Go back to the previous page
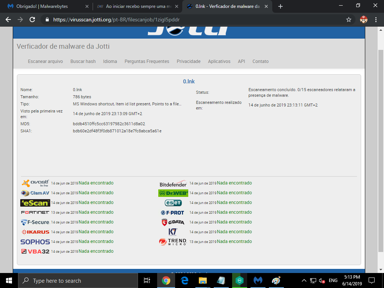The width and height of the screenshot is (384, 288). (x=8, y=19)
